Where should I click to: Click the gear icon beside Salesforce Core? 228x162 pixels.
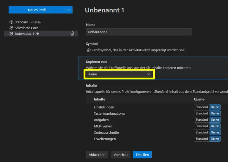[11, 28]
